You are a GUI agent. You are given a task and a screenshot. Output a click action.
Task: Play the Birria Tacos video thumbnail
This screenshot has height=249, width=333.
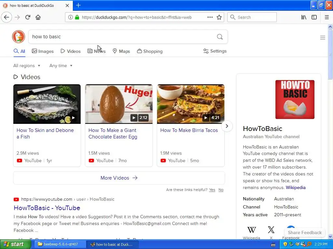pyautogui.click(x=191, y=104)
